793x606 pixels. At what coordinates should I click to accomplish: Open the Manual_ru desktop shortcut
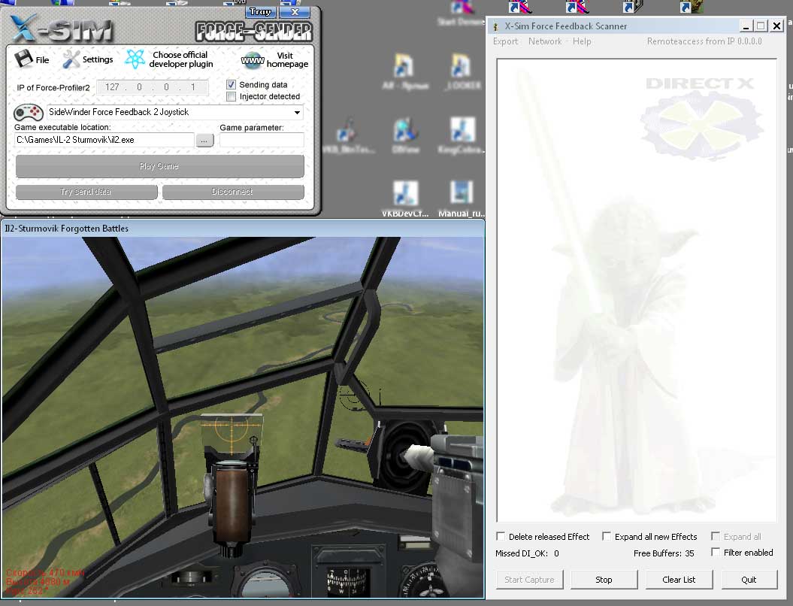pos(462,193)
